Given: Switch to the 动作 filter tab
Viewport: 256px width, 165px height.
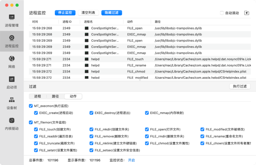Looking at the screenshot, I should [x=73, y=96].
